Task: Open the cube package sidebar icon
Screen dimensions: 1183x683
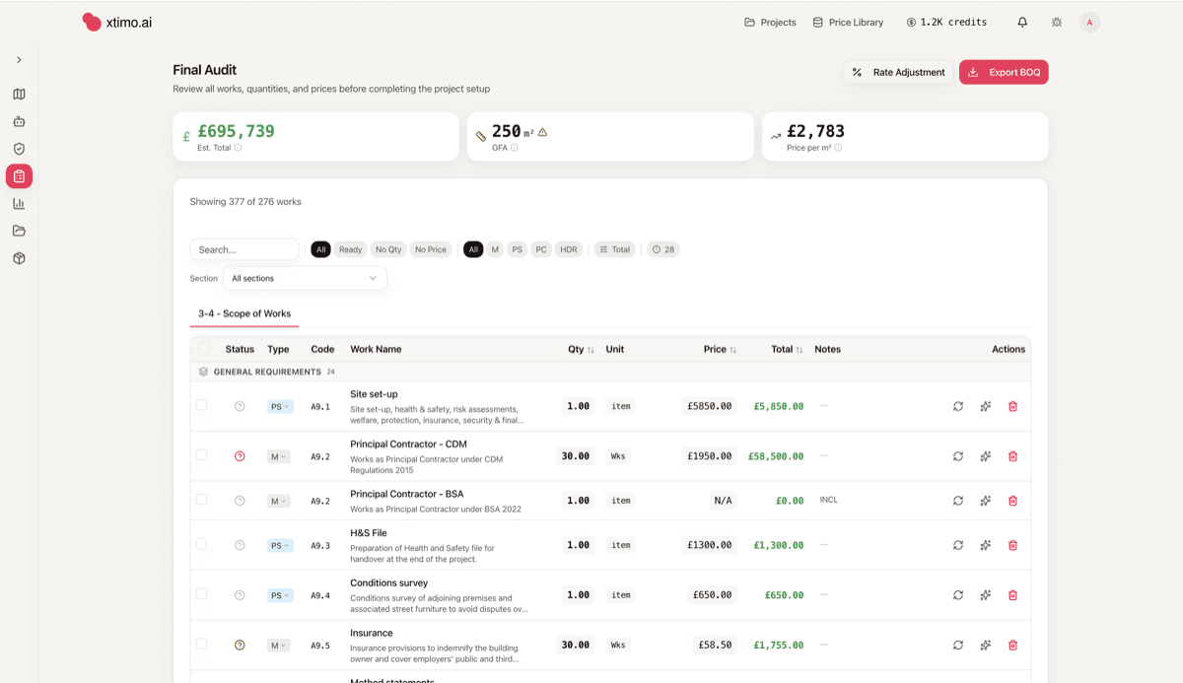Action: (19, 258)
